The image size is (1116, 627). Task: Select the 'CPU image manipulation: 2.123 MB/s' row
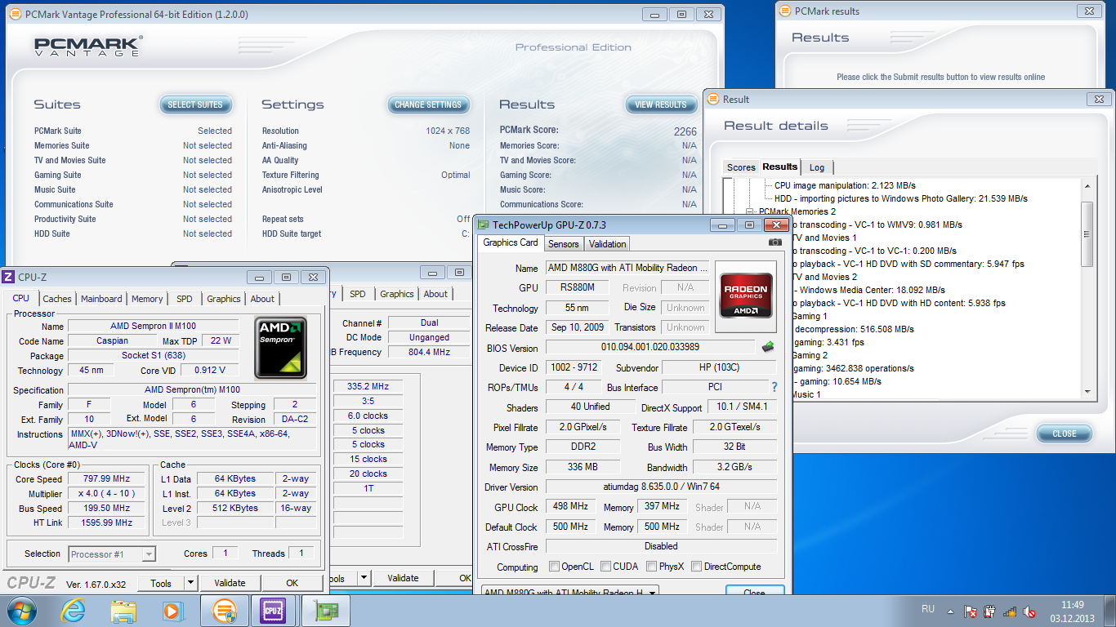coord(845,185)
